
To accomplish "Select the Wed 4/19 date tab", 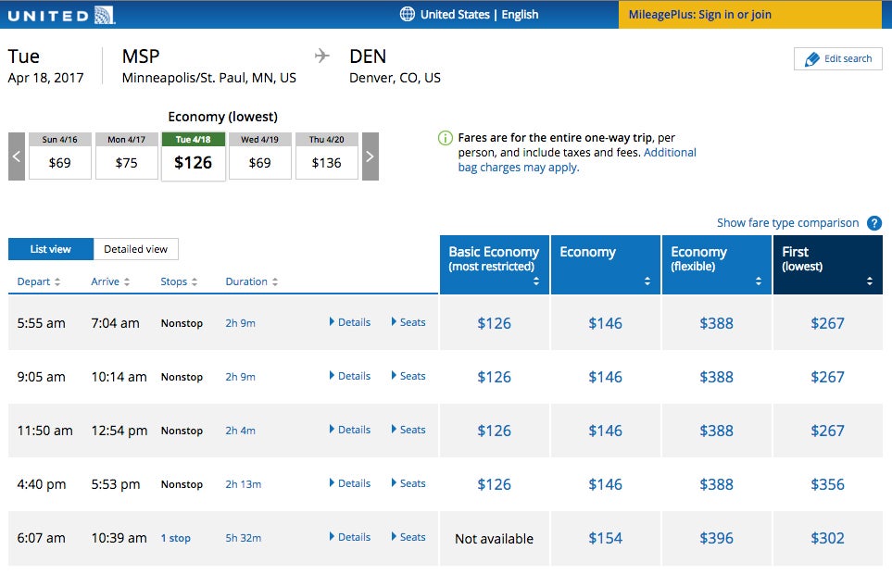I will click(260, 156).
